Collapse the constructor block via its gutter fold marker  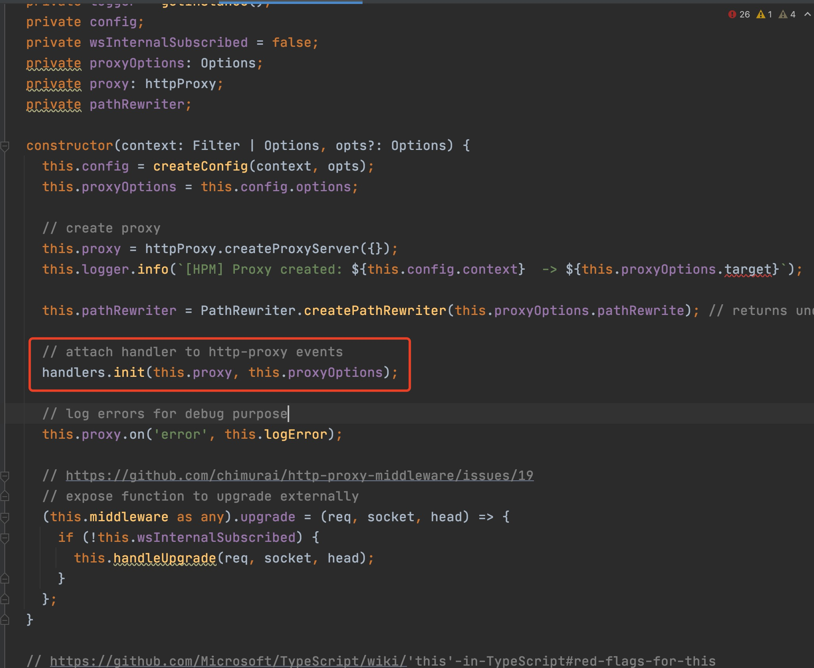[x=5, y=146]
